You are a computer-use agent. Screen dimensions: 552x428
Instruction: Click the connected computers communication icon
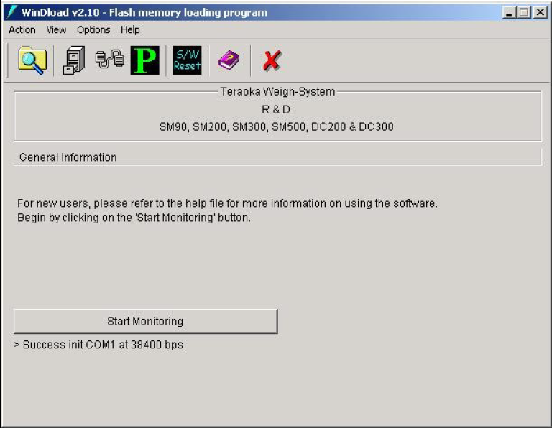[110, 60]
